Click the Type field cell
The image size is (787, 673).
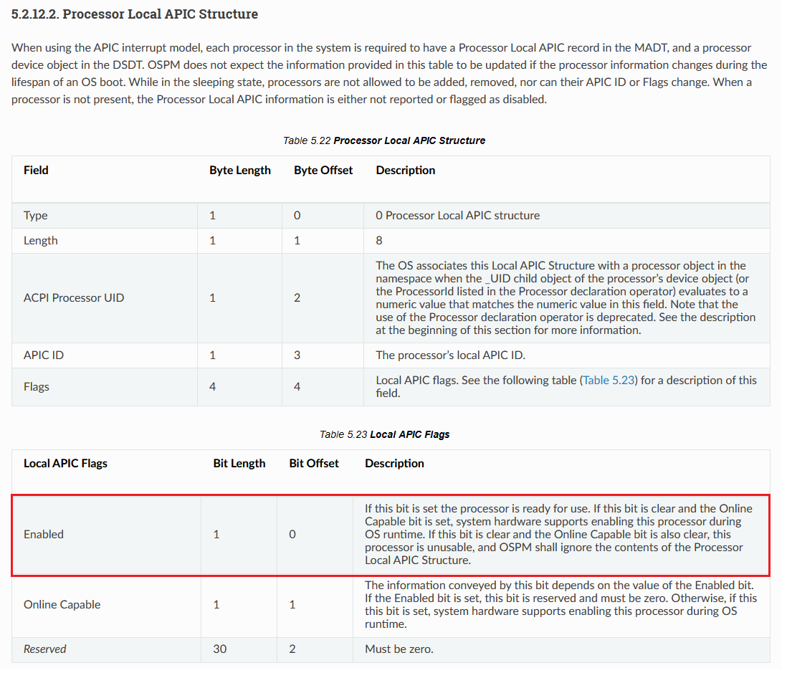point(36,216)
